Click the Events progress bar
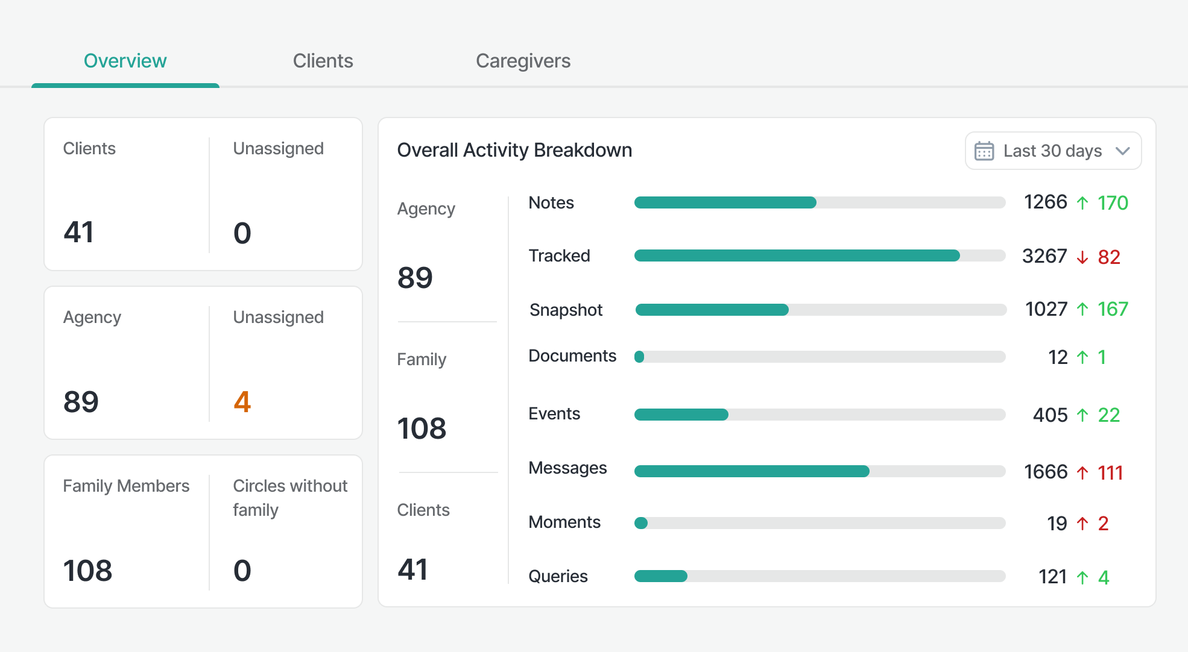The height and width of the screenshot is (652, 1188). coord(820,415)
